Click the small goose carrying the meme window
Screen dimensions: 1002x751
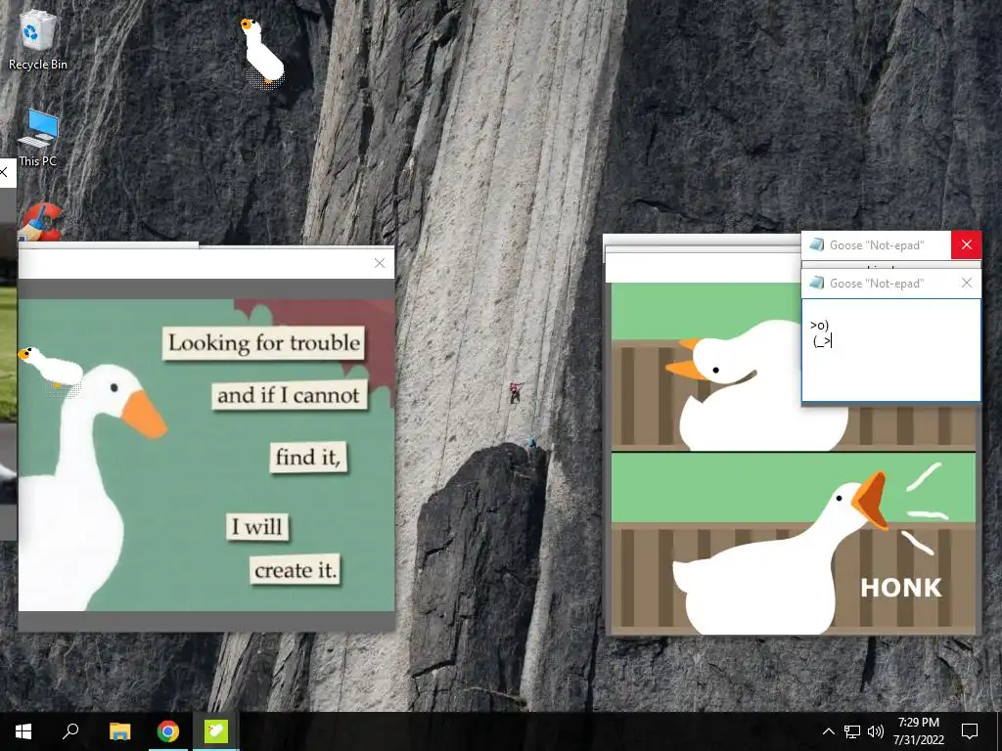point(51,369)
